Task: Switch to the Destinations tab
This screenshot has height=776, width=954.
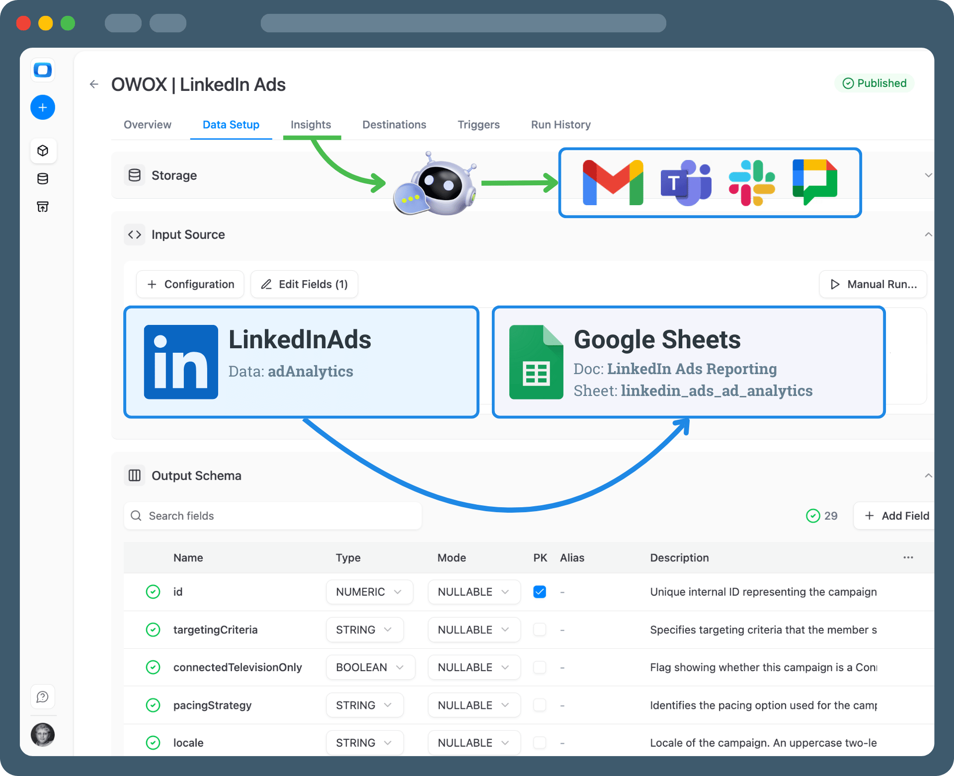Action: pos(394,125)
